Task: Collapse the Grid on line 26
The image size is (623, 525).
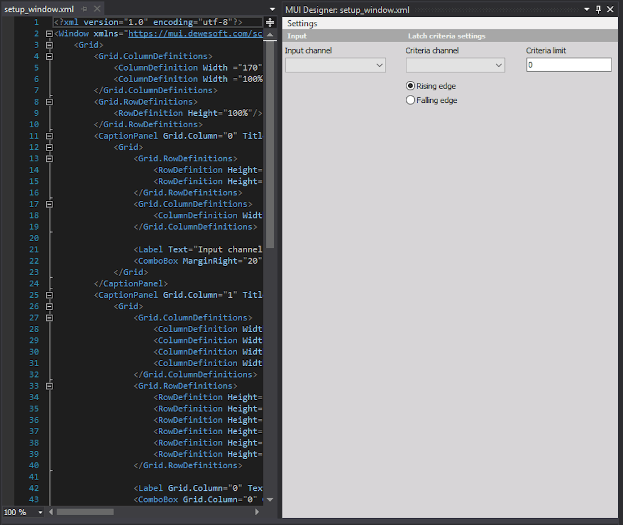Action: click(49, 306)
